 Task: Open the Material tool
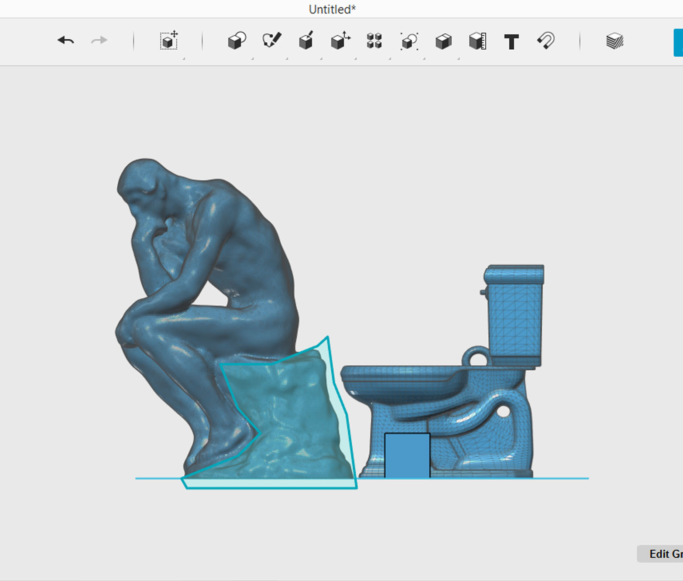point(614,41)
